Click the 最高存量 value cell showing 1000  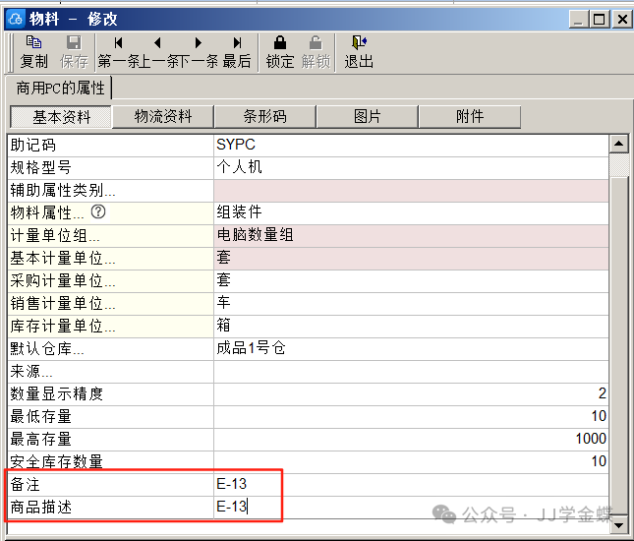[x=410, y=439]
